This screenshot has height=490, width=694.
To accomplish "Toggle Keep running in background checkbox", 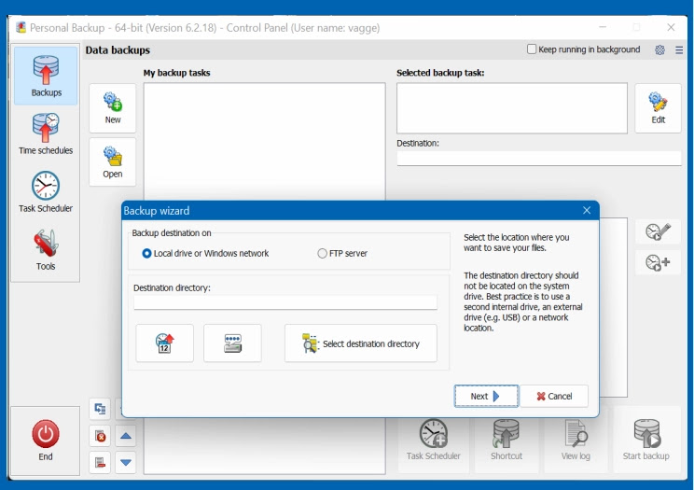I will tap(532, 49).
